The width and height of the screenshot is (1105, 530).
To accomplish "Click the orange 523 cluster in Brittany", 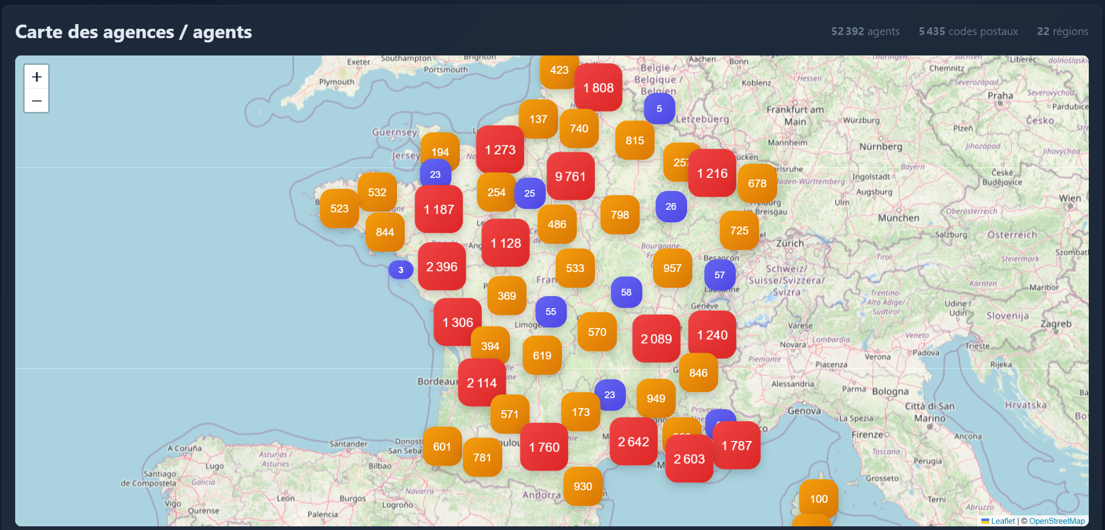I will (339, 208).
